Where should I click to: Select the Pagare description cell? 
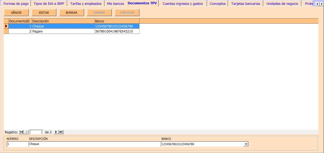[63, 31]
